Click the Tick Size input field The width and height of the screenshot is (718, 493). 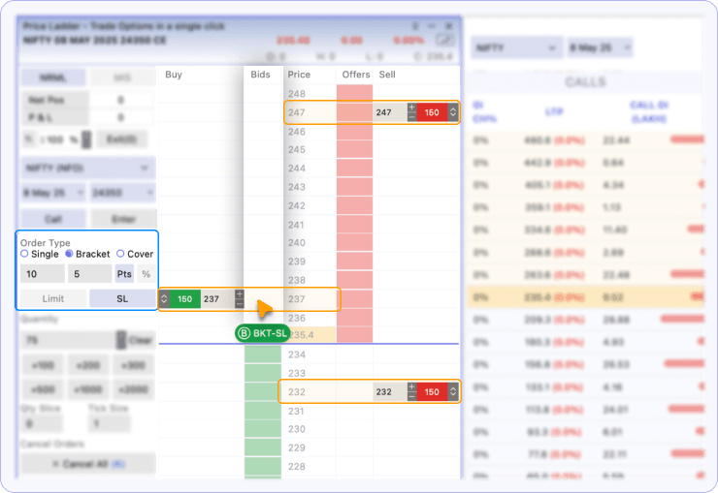coord(109,423)
